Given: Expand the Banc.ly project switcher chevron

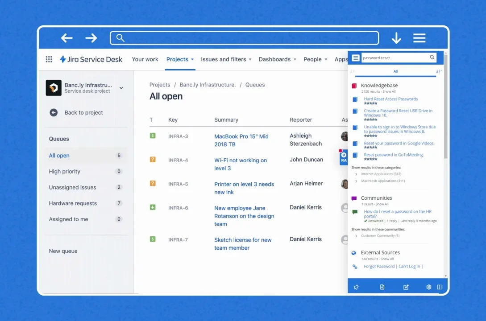Looking at the screenshot, I should click(x=121, y=88).
